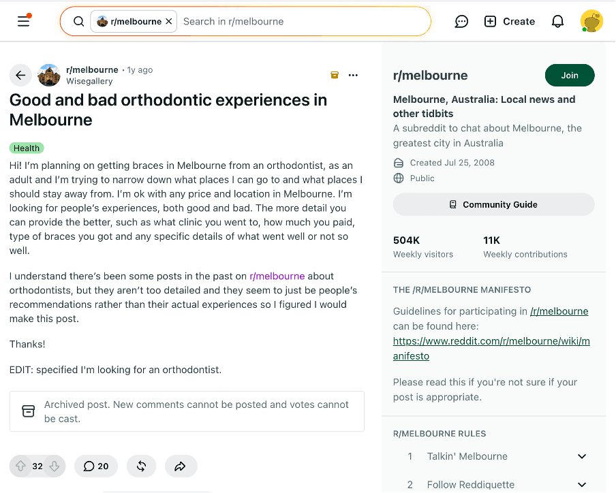This screenshot has width=616, height=493.
Task: Click the search magnifier icon
Action: pos(78,21)
